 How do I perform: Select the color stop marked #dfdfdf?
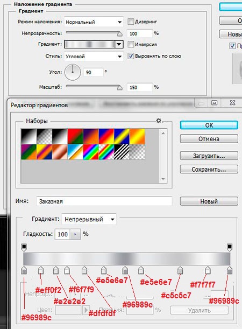pyautogui.click(x=84, y=270)
